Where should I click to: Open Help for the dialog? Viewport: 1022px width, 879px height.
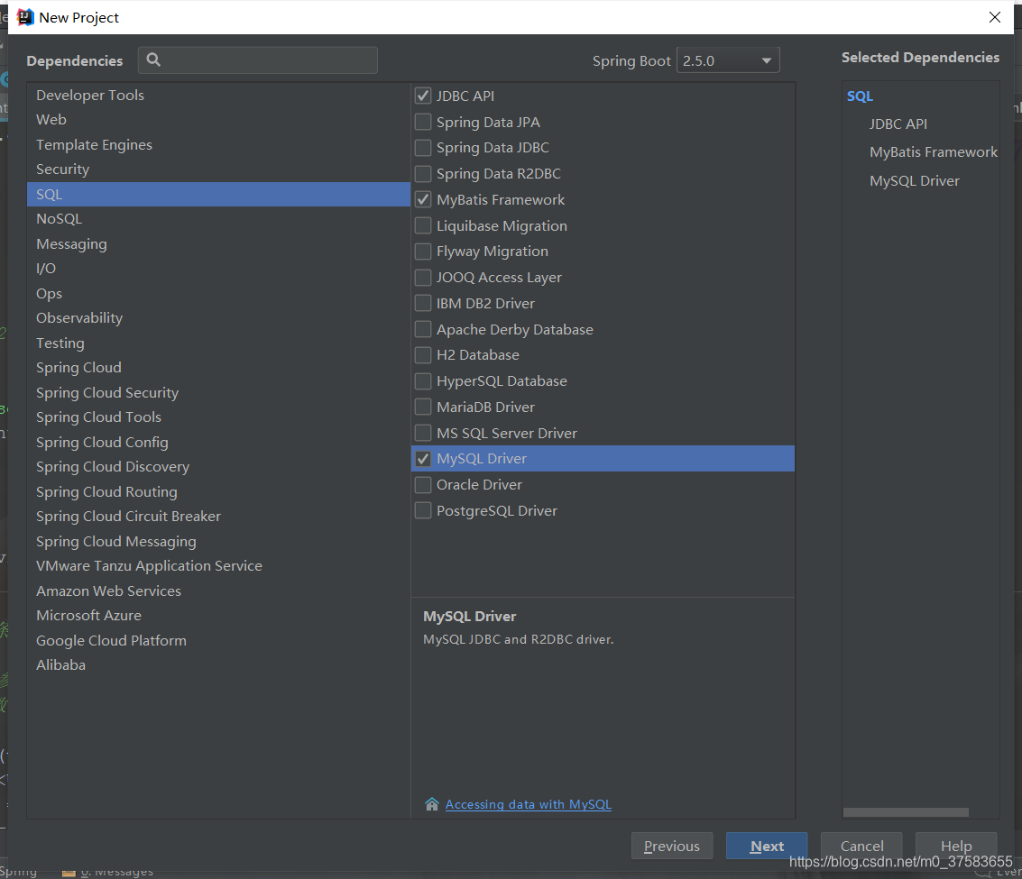(x=956, y=846)
